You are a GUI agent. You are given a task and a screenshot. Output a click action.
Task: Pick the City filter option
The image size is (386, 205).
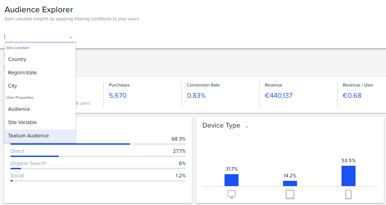13,86
